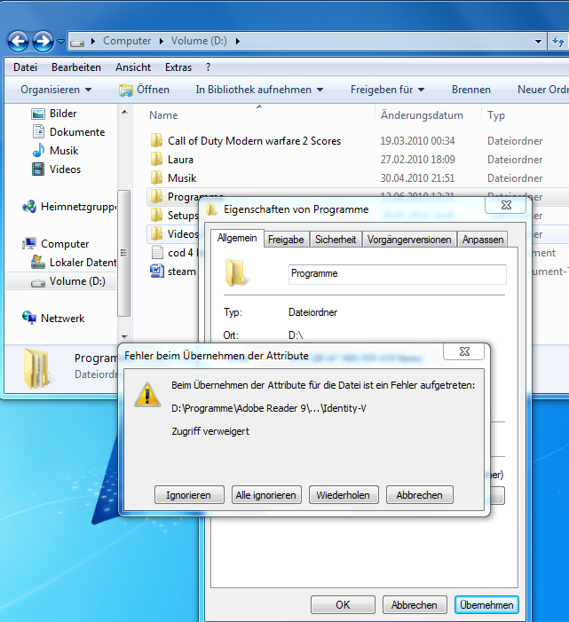The width and height of the screenshot is (569, 622).
Task: Switch to the Anpassen tab
Action: tap(483, 240)
